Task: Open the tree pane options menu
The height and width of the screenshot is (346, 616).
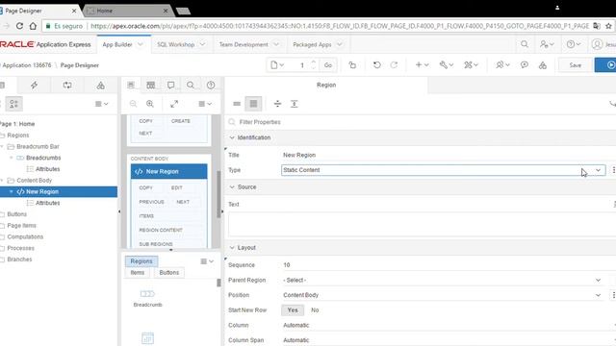Action: pyautogui.click(x=101, y=104)
